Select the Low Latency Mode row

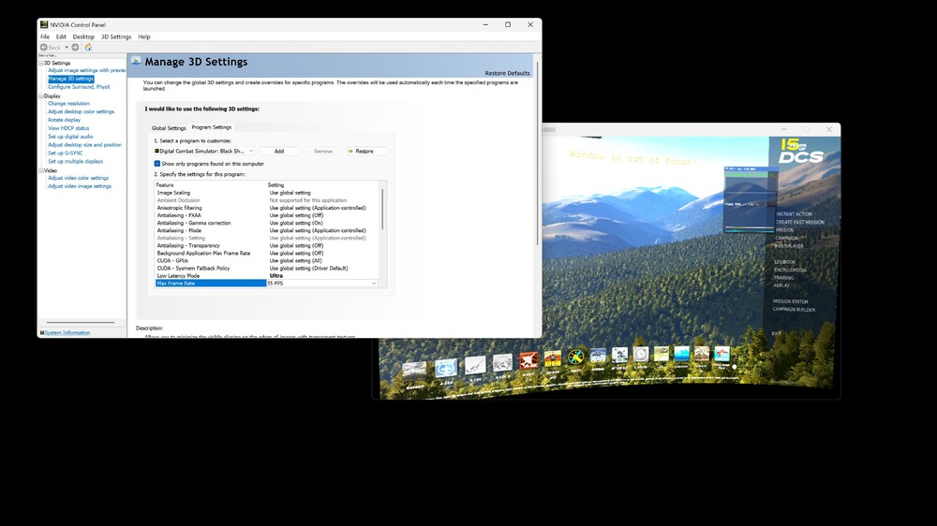click(267, 276)
